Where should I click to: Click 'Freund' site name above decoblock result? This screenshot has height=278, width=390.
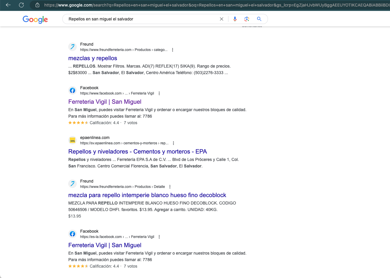click(x=87, y=181)
